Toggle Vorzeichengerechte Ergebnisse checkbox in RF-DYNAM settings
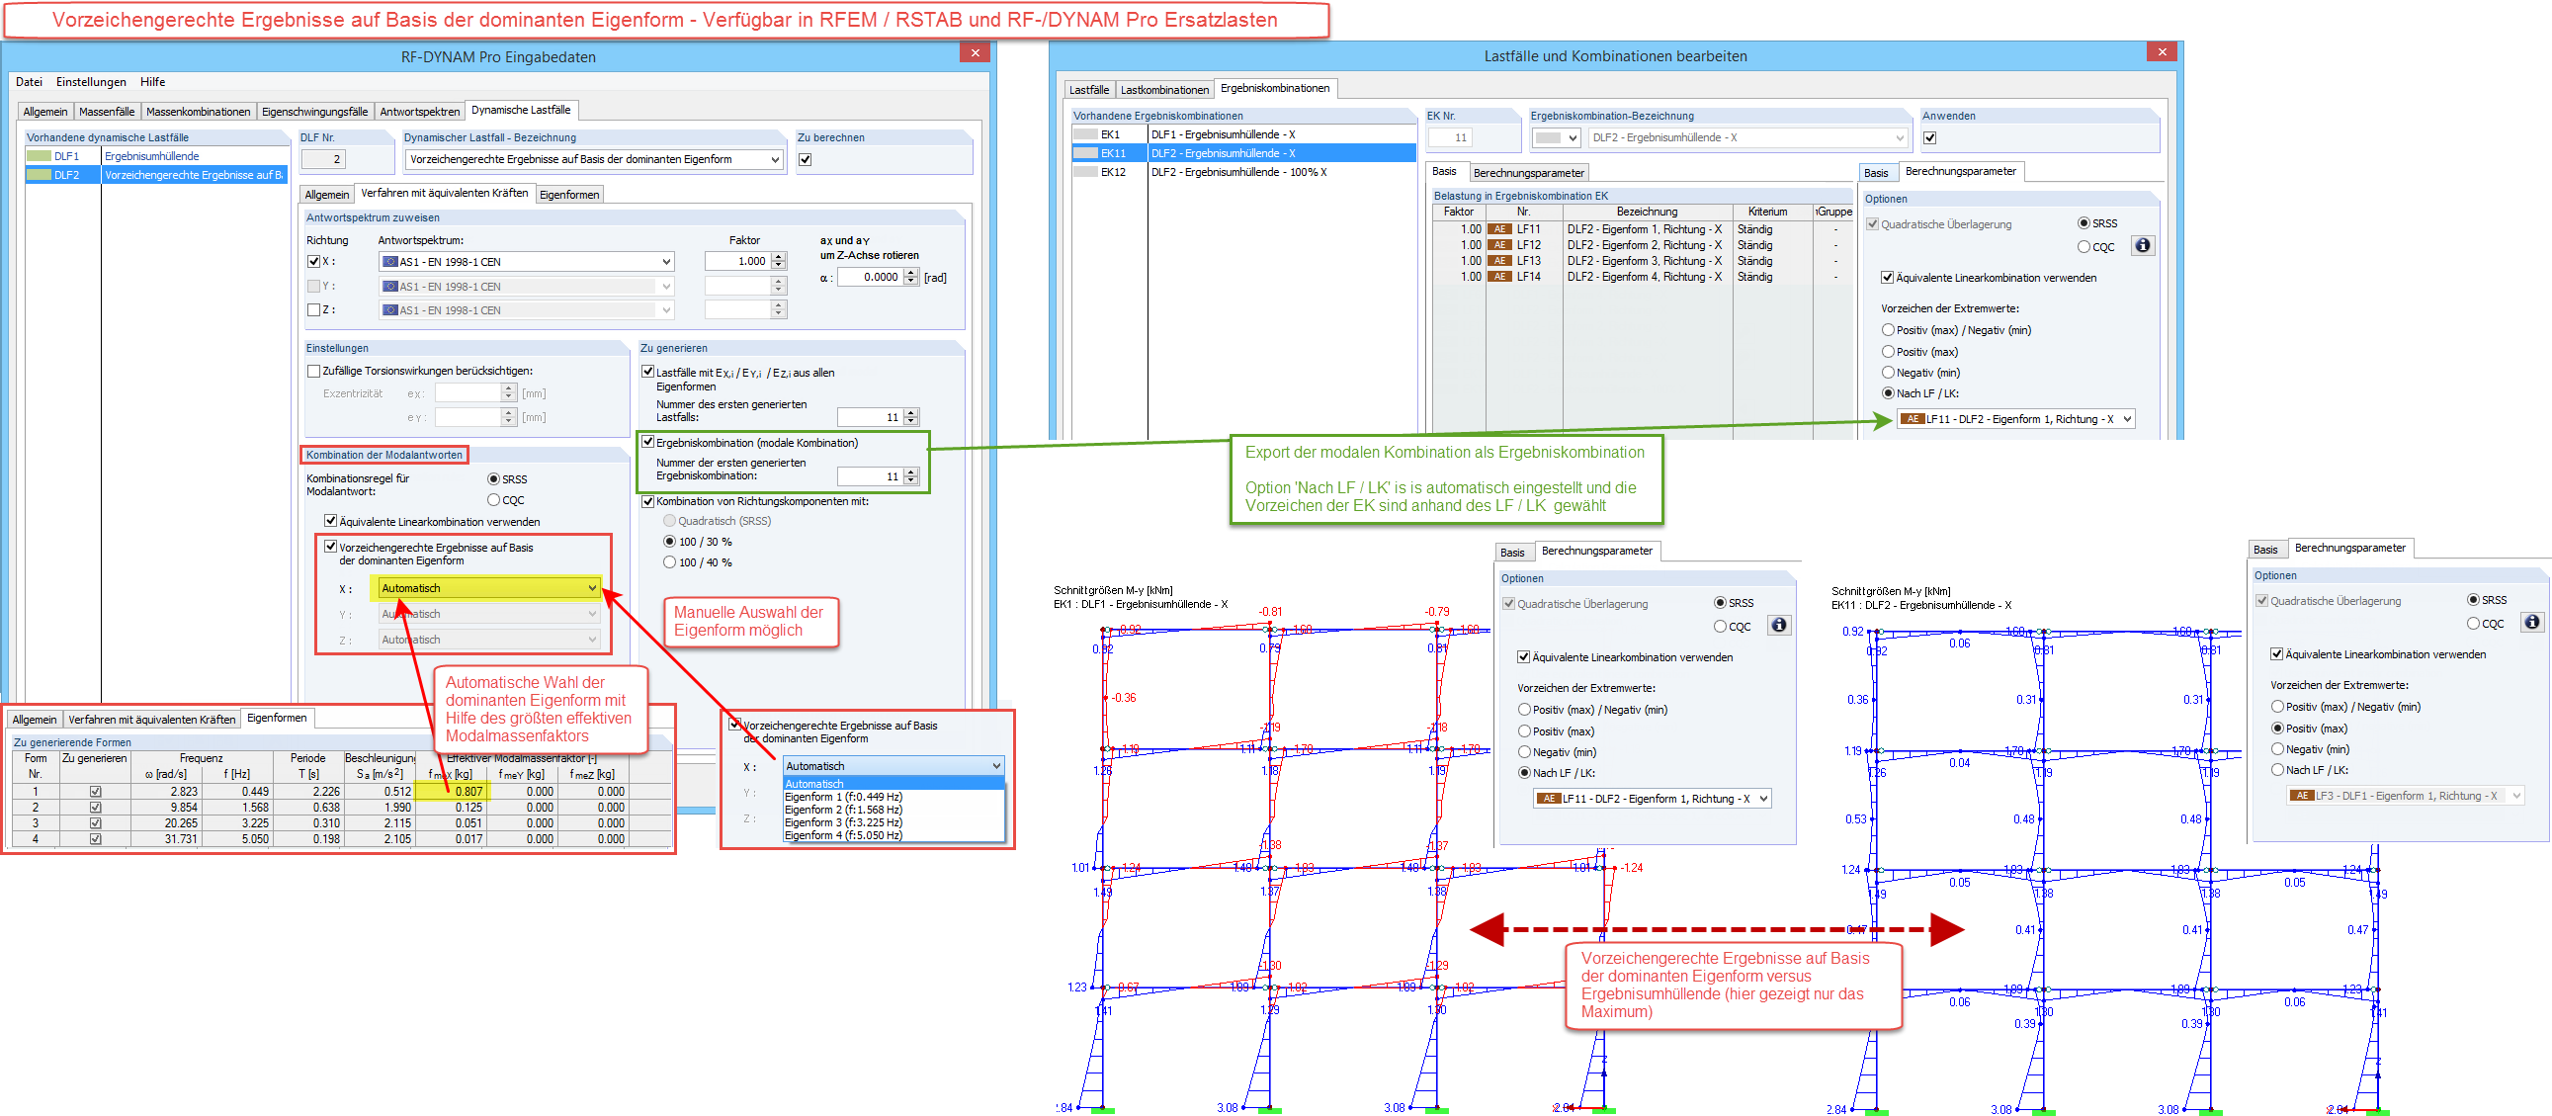The image size is (2552, 1116). 331,546
